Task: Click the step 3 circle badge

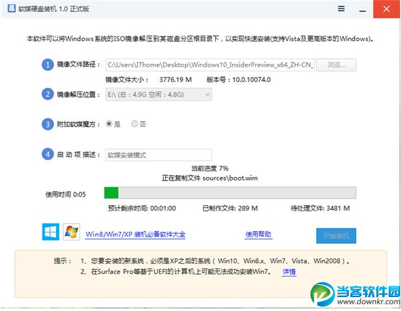Action: [x=47, y=125]
